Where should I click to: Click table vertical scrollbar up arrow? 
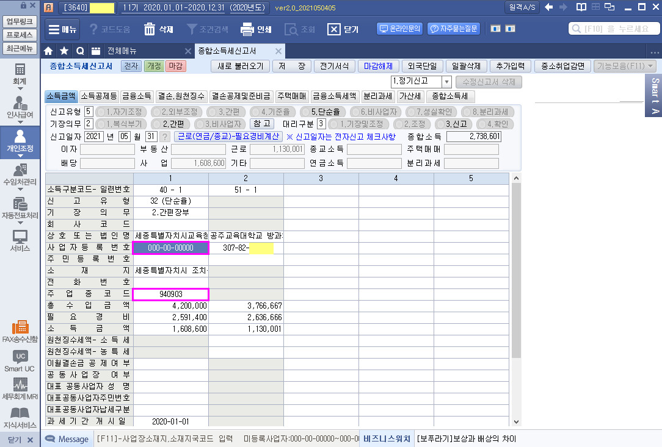[x=516, y=179]
